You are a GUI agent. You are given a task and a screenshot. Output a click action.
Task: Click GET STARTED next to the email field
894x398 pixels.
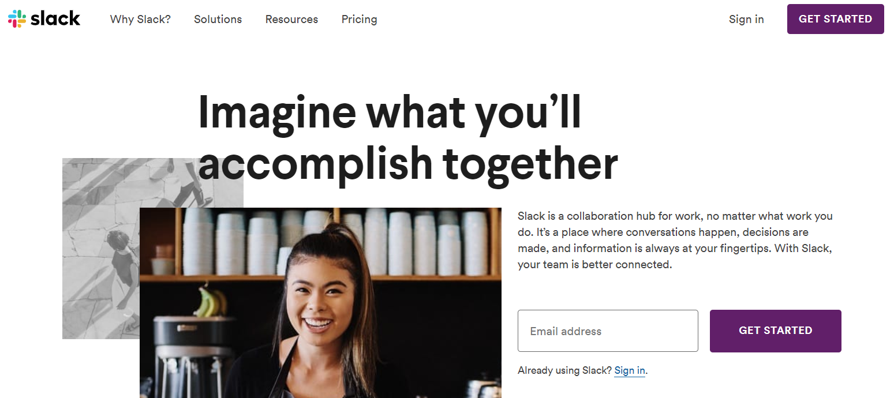click(x=775, y=331)
